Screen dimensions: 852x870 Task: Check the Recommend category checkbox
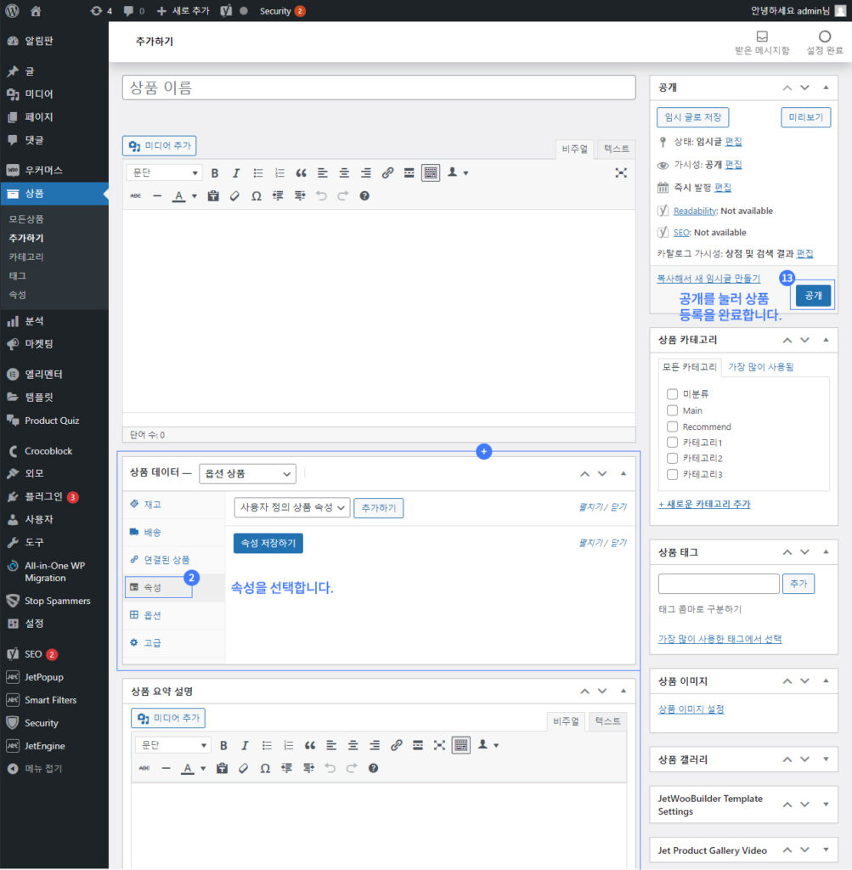tap(672, 427)
